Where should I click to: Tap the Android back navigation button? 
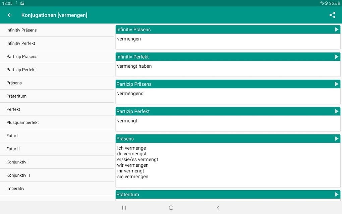click(218, 207)
